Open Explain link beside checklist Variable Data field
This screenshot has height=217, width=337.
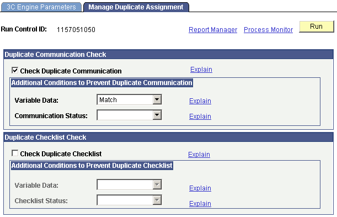(x=200, y=188)
